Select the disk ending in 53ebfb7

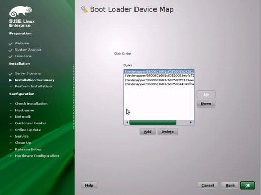pos(159,76)
